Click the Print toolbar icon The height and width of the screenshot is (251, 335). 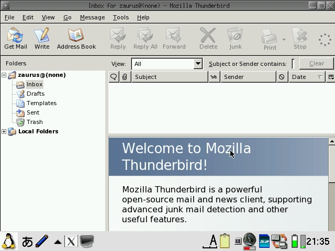[270, 39]
